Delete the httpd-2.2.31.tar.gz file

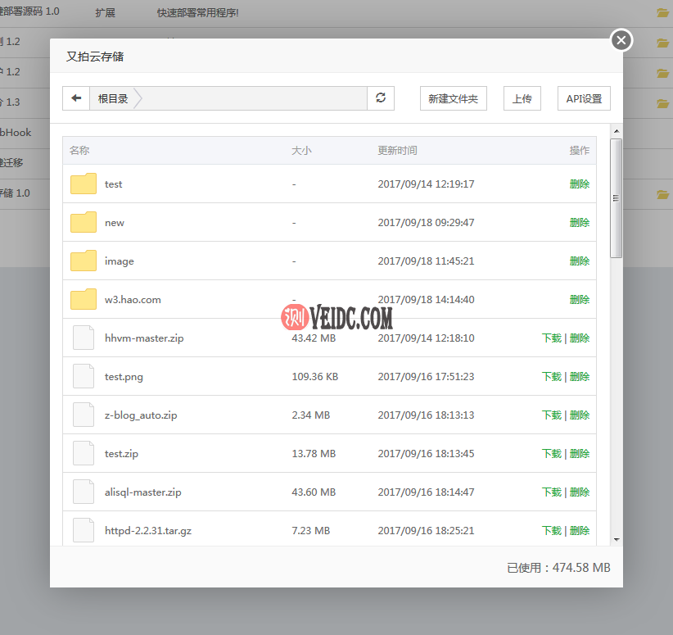(580, 531)
